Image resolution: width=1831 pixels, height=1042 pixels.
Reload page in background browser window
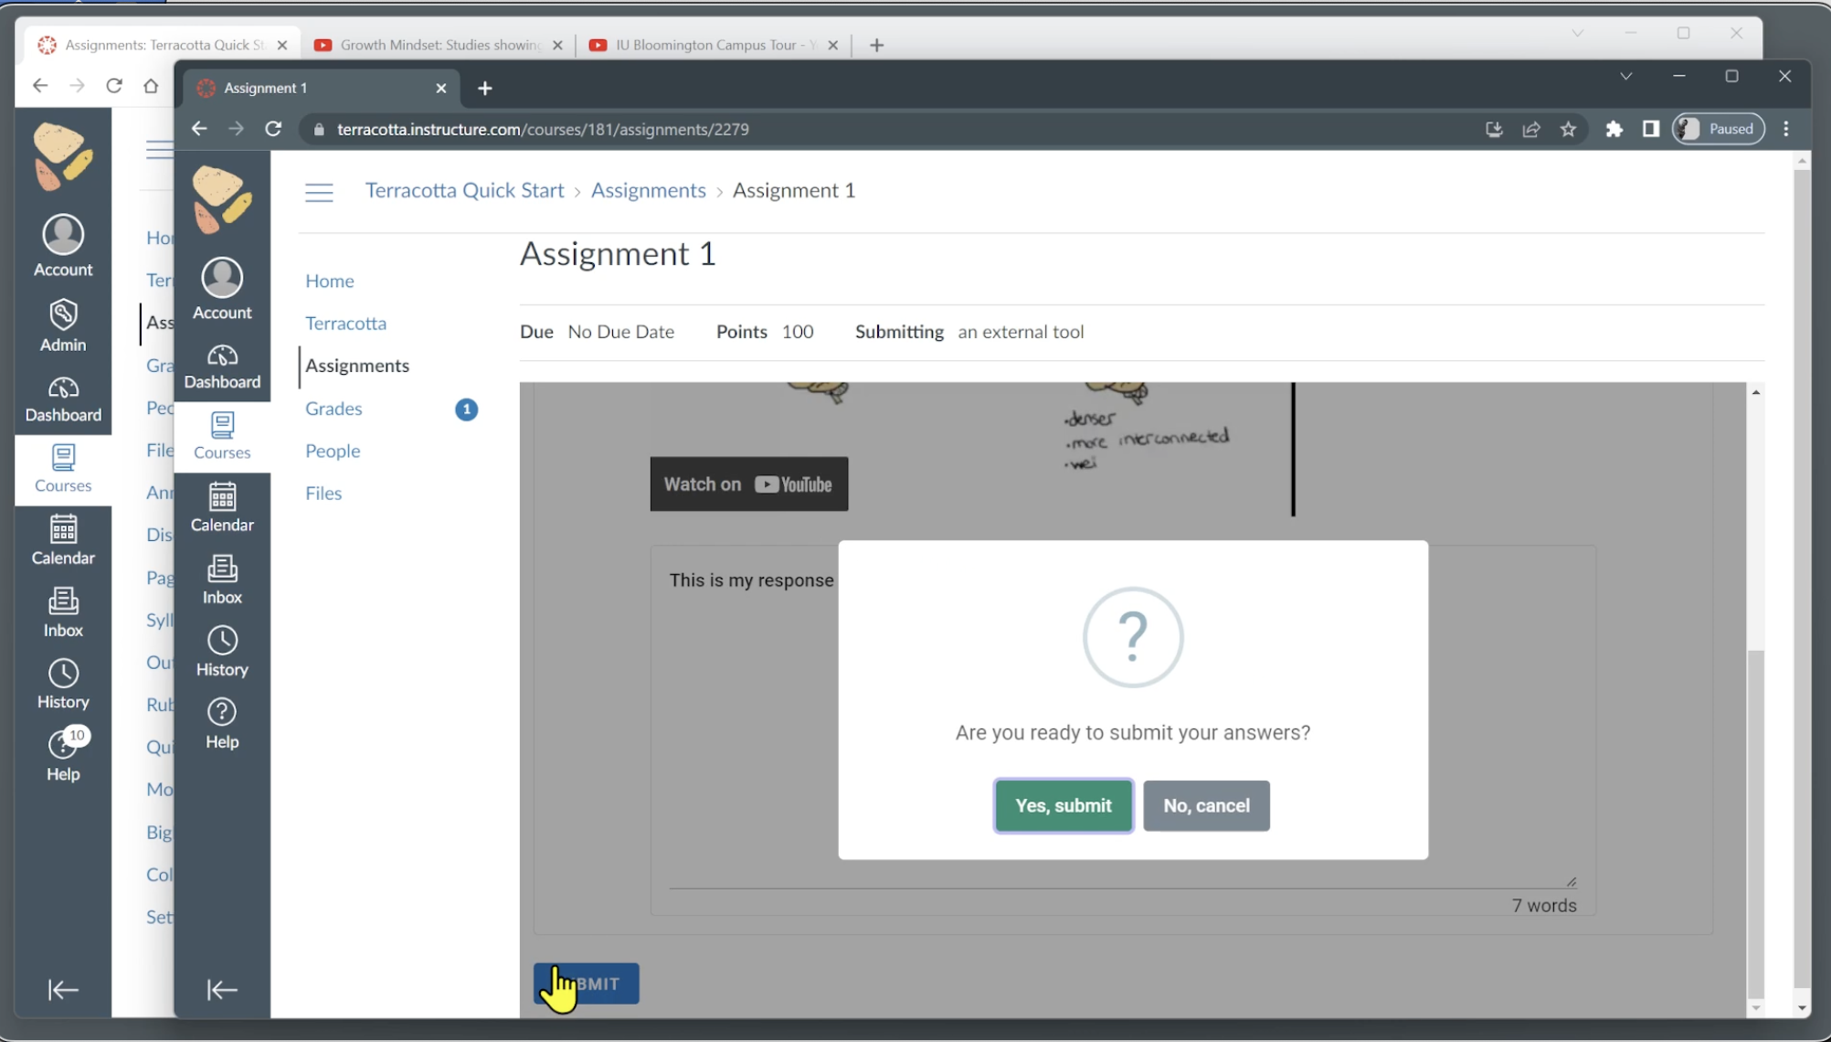tap(114, 85)
